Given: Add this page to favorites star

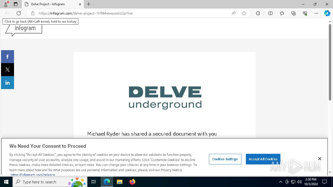Looking at the screenshot, I should click(244, 13).
